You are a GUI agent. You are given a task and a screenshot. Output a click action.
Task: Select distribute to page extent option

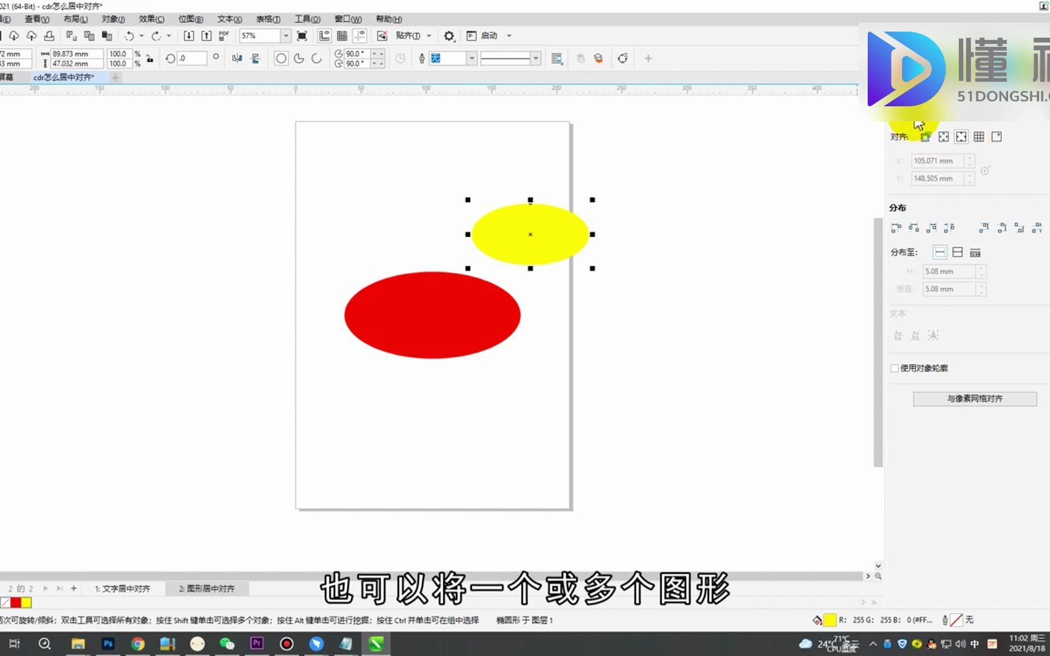pyautogui.click(x=958, y=252)
